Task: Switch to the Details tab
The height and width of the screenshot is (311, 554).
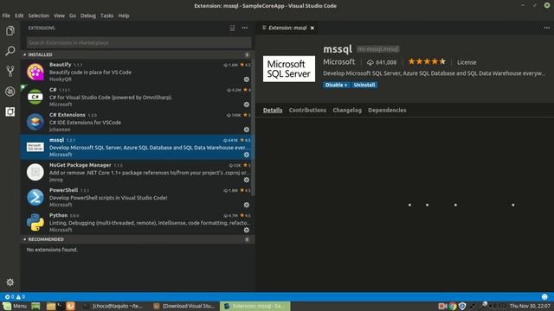Action: [273, 110]
